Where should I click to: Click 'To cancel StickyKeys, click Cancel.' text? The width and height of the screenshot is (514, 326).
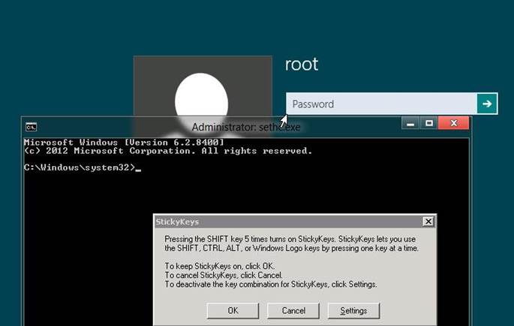coord(224,275)
